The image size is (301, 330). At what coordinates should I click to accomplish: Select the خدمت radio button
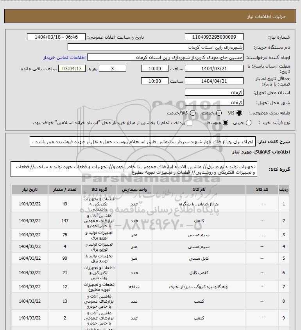pyautogui.click(x=219, y=113)
